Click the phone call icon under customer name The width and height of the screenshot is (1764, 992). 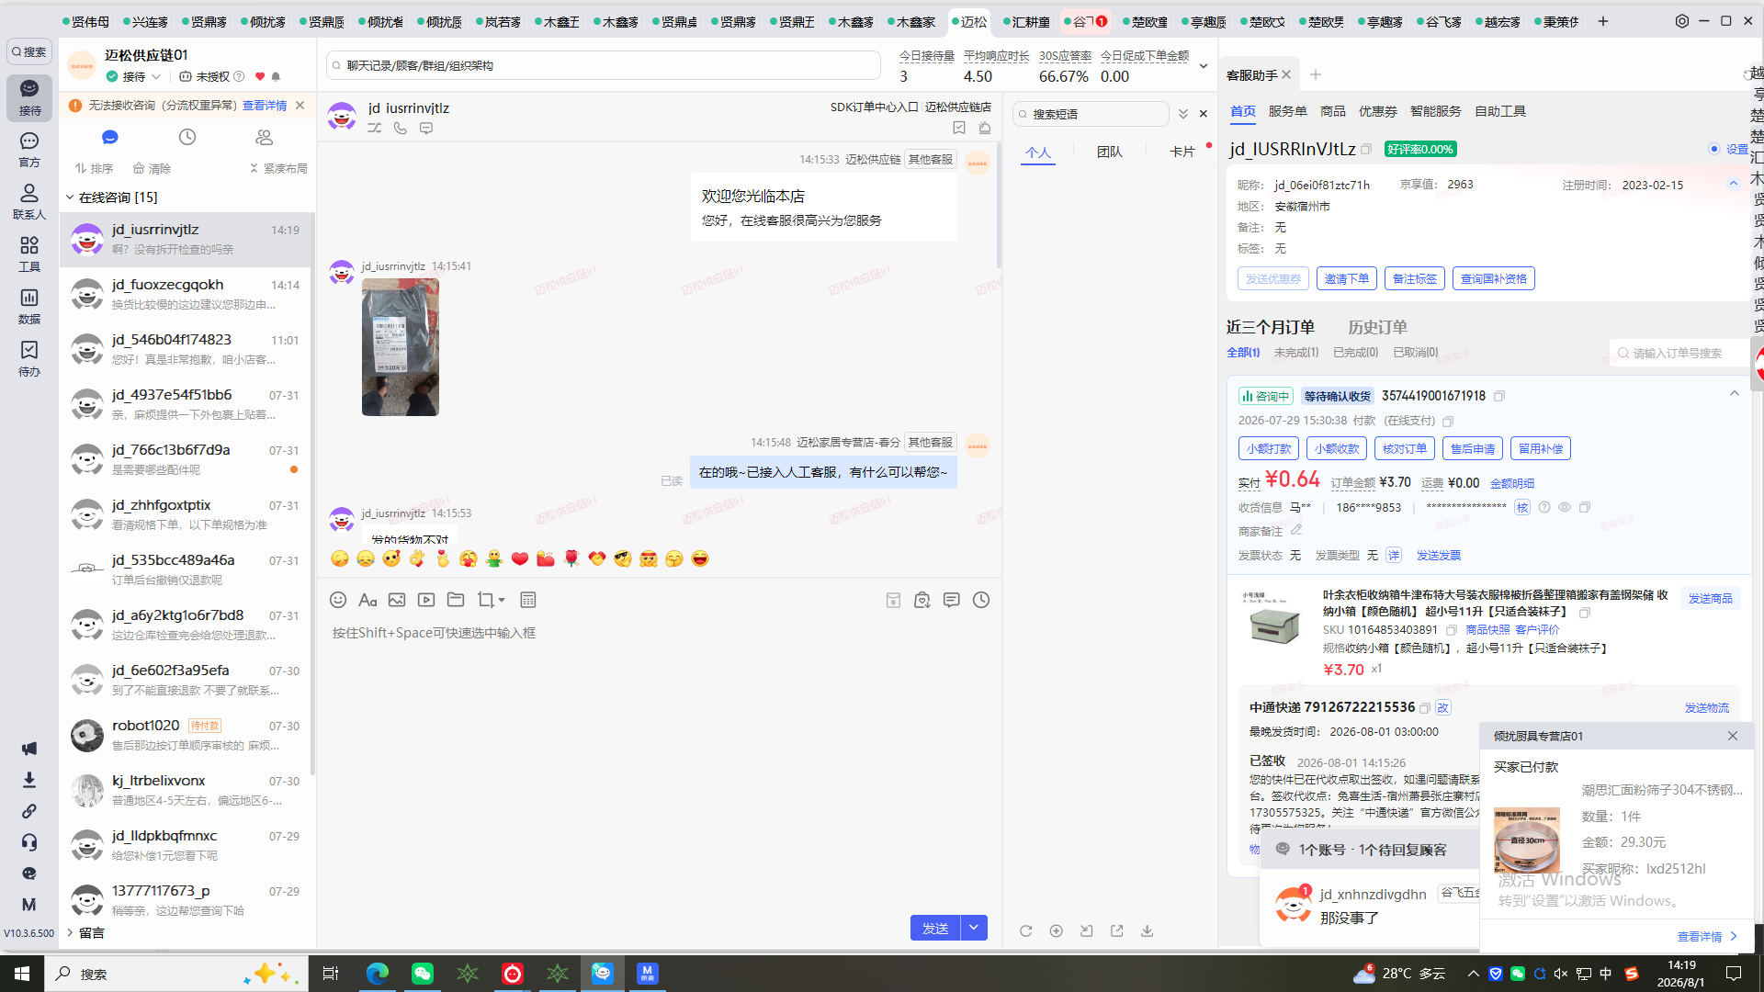(401, 129)
